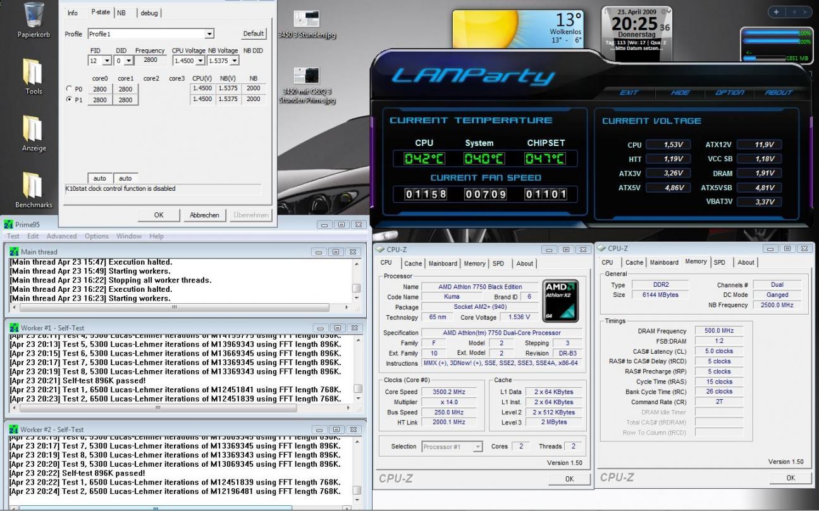The height and width of the screenshot is (511, 819).
Task: Click ABOUT in the LANParty utility
Action: pos(779,92)
